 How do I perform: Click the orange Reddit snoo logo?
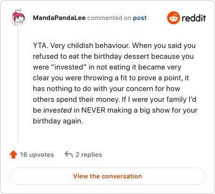pos(173,18)
